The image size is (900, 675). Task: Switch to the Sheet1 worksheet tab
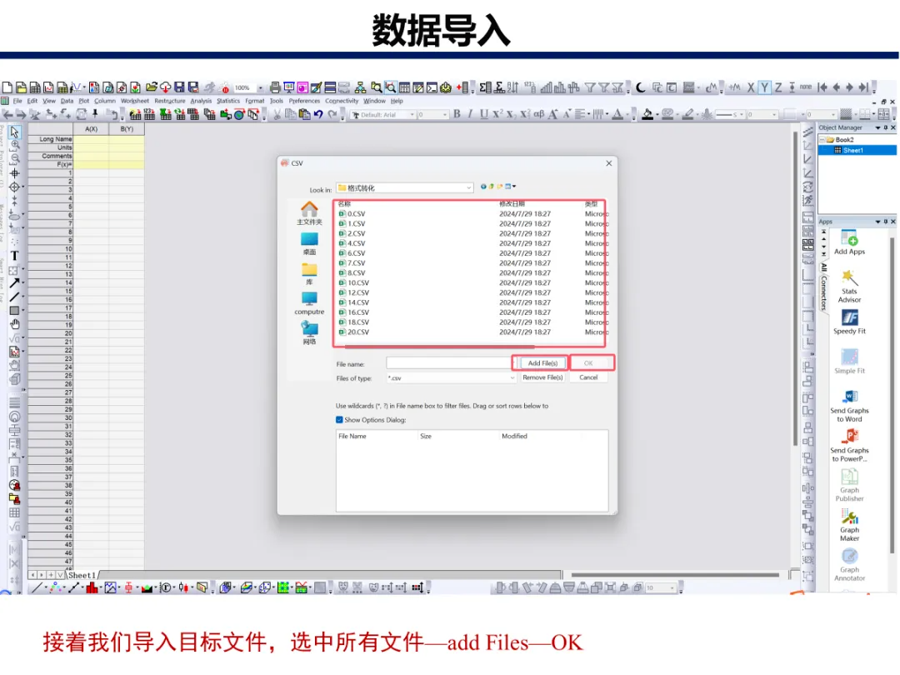82,575
